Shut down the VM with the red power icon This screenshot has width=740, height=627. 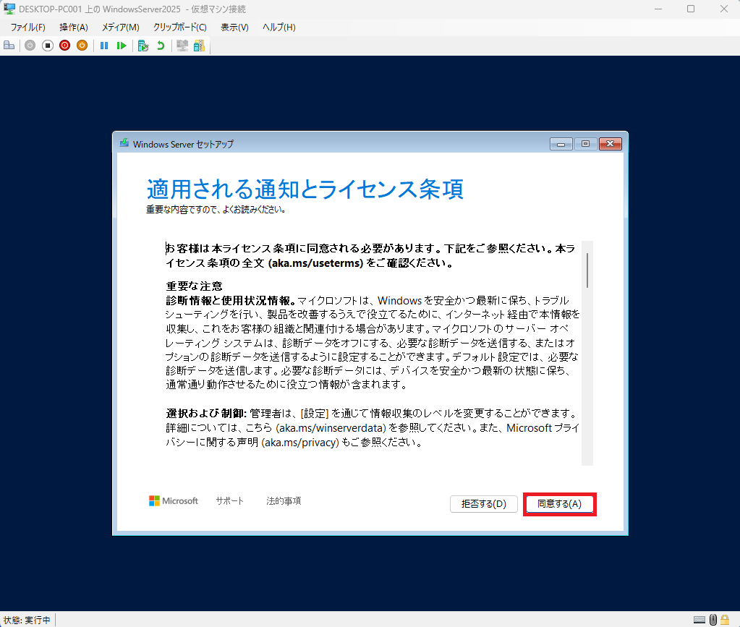[x=64, y=46]
